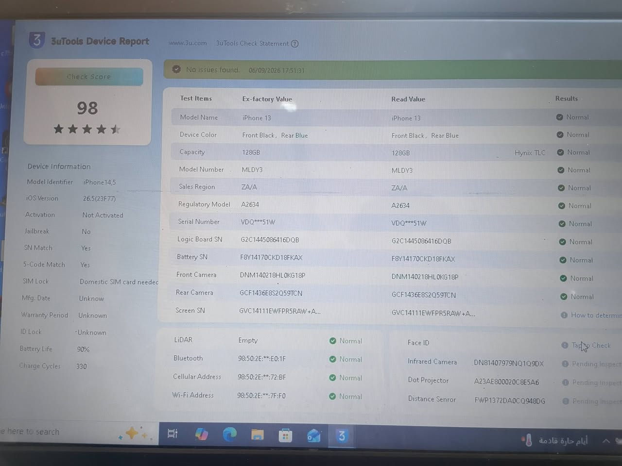Click the info icon beside How to determine
This screenshot has width=622, height=466.
click(564, 315)
